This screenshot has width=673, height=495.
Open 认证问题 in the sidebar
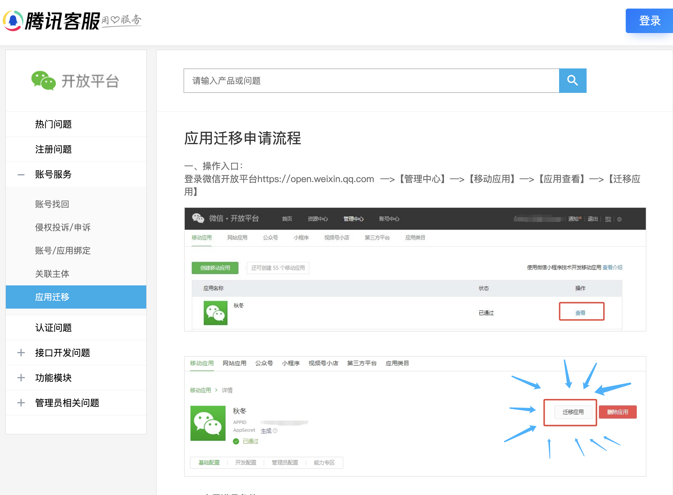coord(53,328)
